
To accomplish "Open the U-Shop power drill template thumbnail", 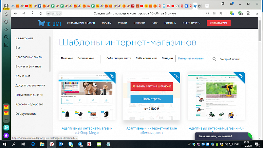I will tap(216, 96).
